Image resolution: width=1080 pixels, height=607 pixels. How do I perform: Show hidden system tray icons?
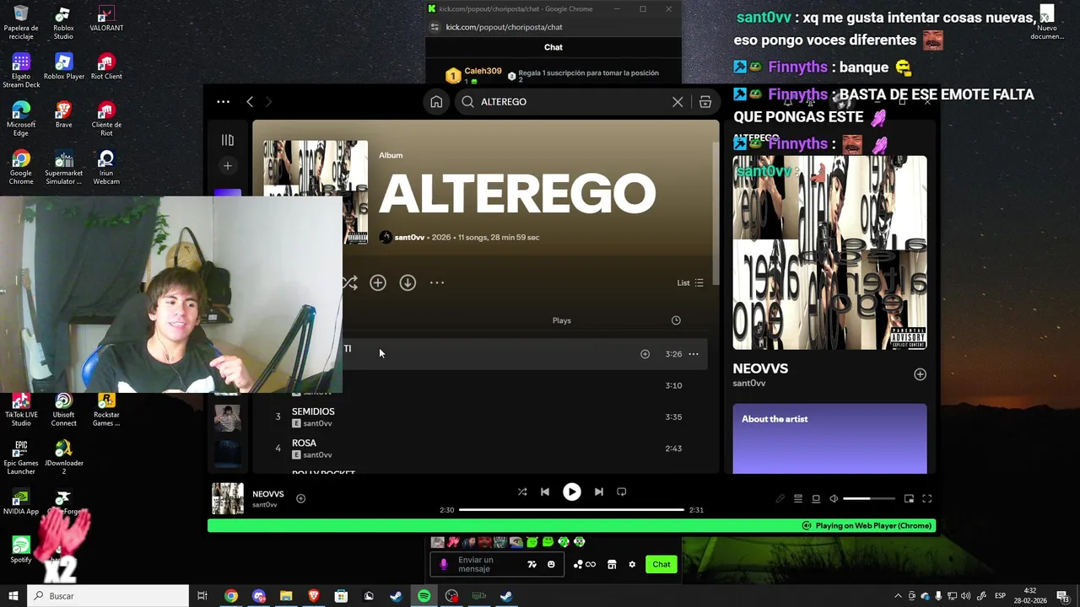(x=898, y=596)
